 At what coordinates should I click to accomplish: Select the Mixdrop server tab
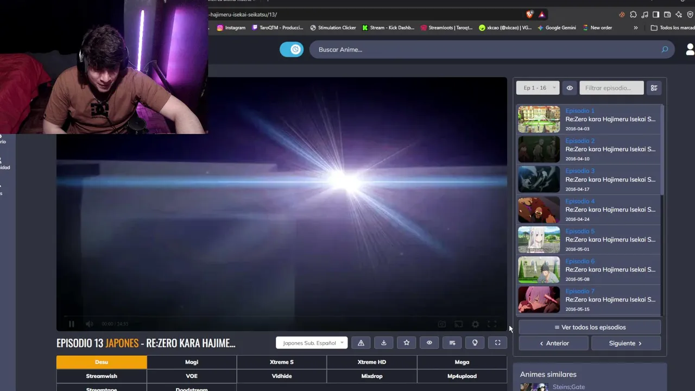coord(372,376)
